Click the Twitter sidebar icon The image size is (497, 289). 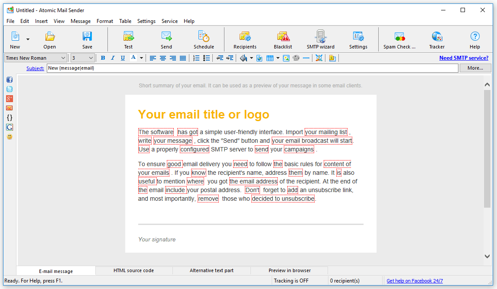click(10, 89)
